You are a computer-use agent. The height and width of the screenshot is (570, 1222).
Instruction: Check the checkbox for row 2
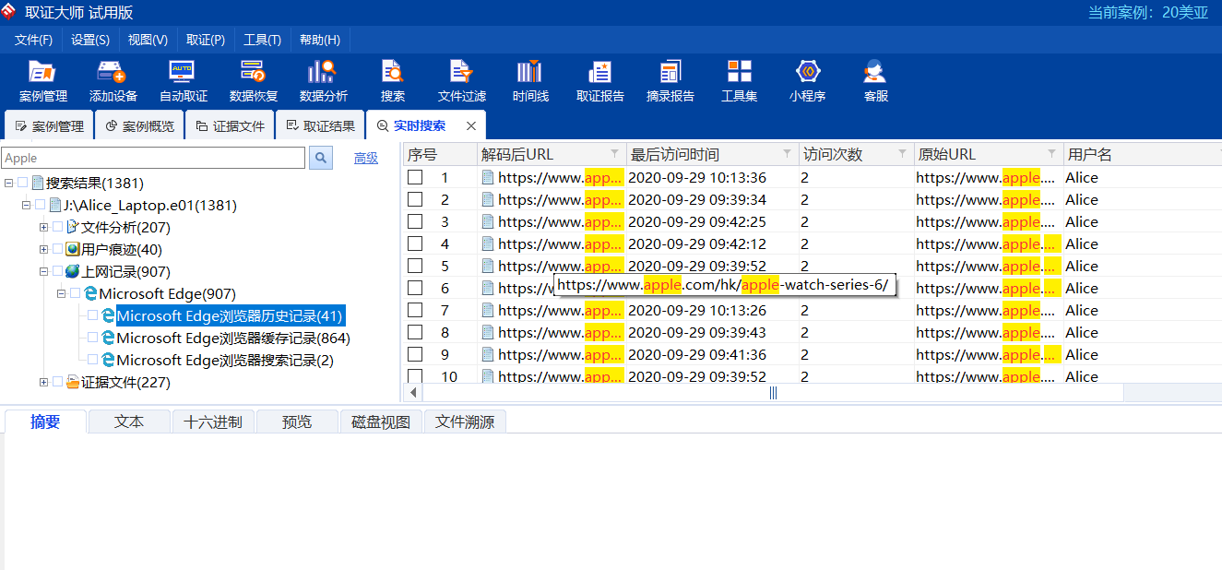coord(416,199)
